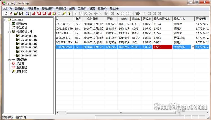The width and height of the screenshot is (211, 120).
Task: Select 测站数据 in the tree
Action: pyautogui.click(x=22, y=28)
